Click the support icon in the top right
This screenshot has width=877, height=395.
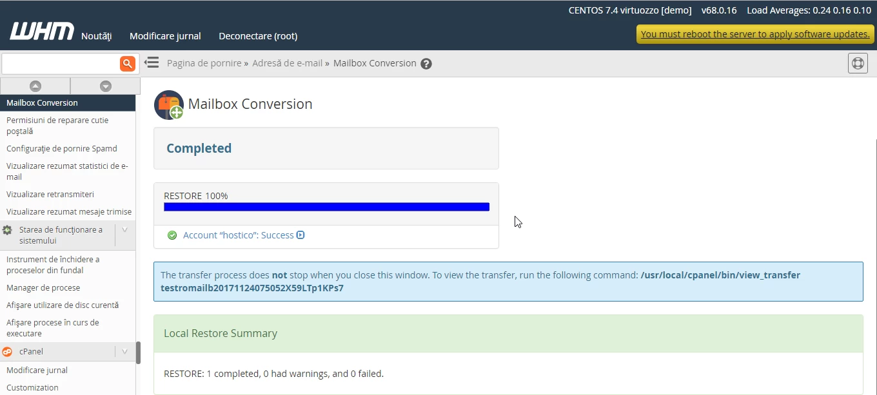click(858, 63)
